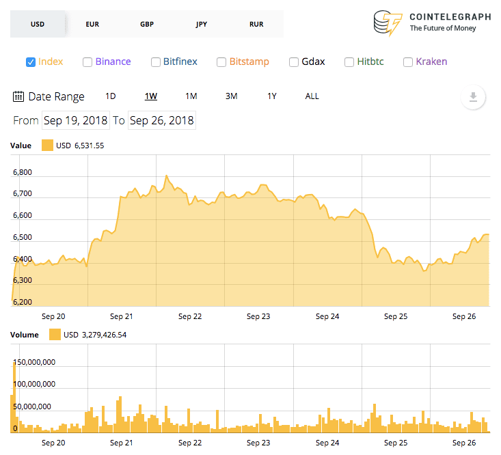Enable the Bitfinex checkbox
Image resolution: width=501 pixels, height=455 pixels.
[x=156, y=62]
